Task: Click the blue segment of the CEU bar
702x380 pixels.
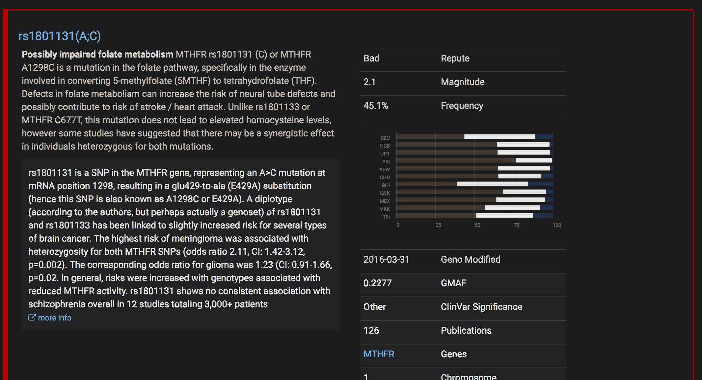Action: click(544, 137)
